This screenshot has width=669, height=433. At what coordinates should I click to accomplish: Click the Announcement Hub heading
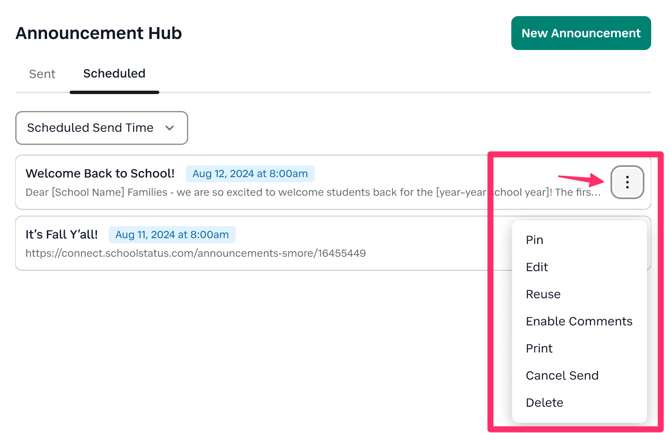click(99, 33)
